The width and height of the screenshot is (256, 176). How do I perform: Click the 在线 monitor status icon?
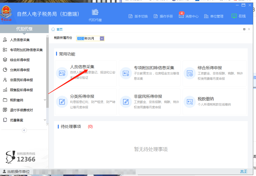pyautogui.click(x=234, y=16)
